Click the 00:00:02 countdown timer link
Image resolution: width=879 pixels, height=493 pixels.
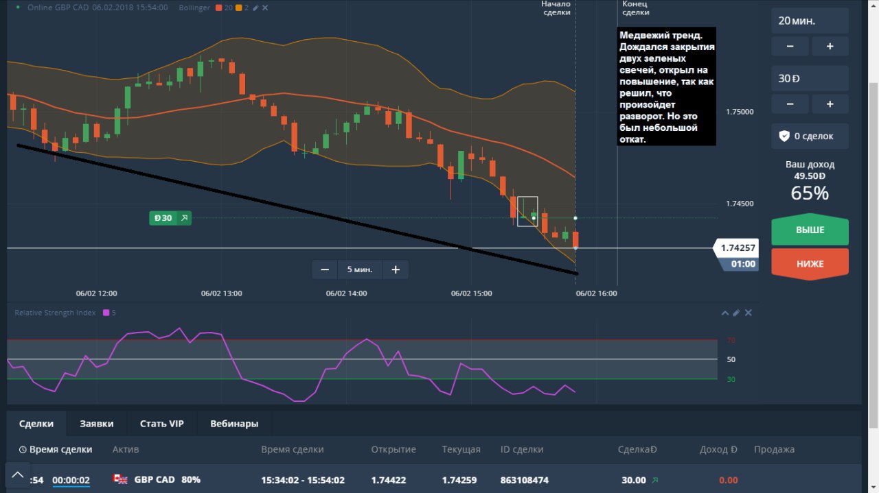point(71,481)
